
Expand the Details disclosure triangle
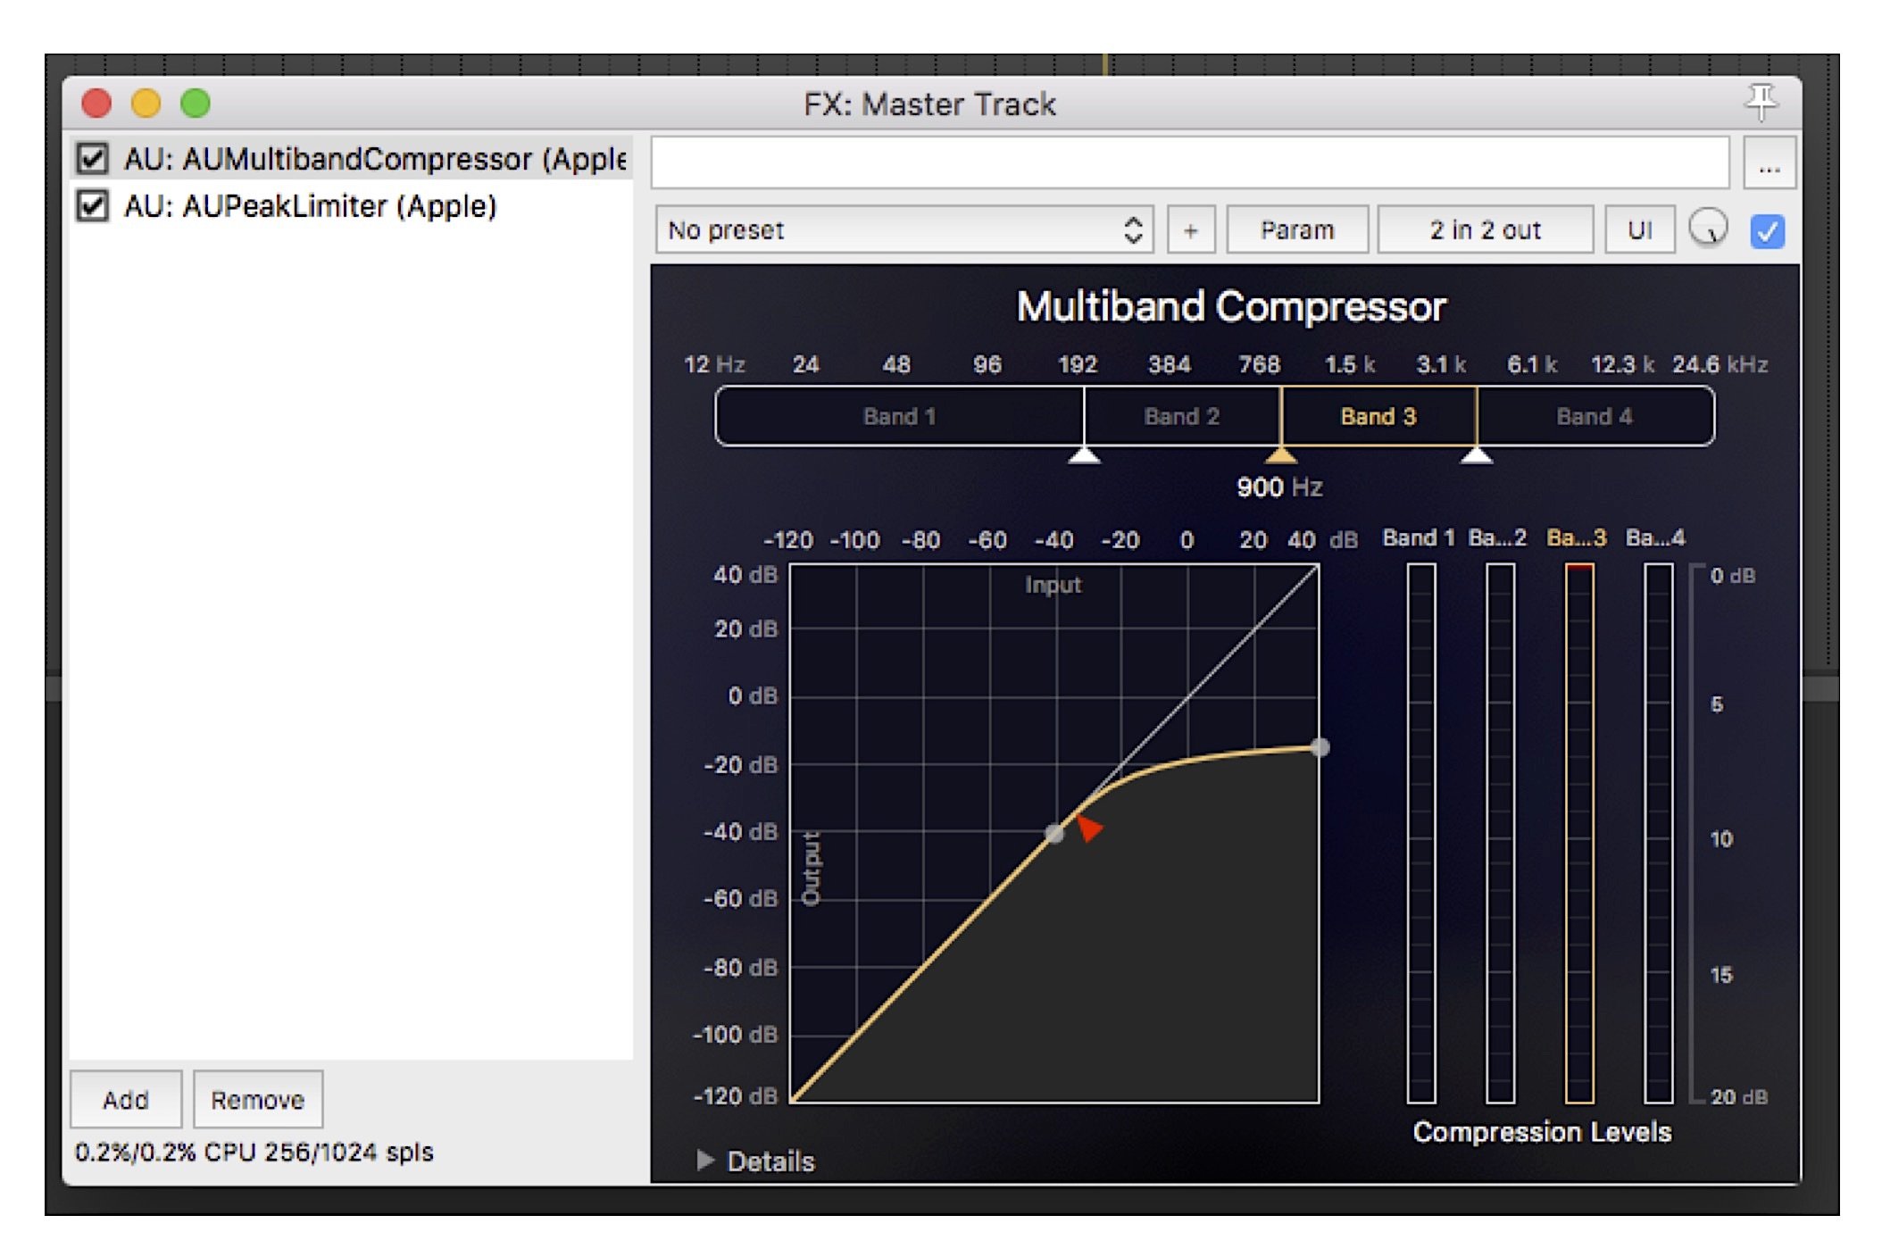pyautogui.click(x=705, y=1160)
